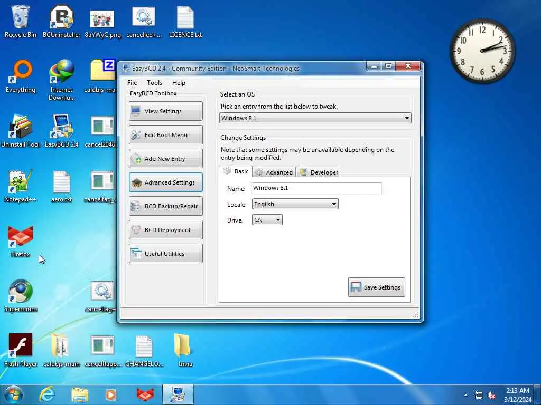Open Internet Download Manager shortcut
This screenshot has height=405, width=541.
(61, 80)
